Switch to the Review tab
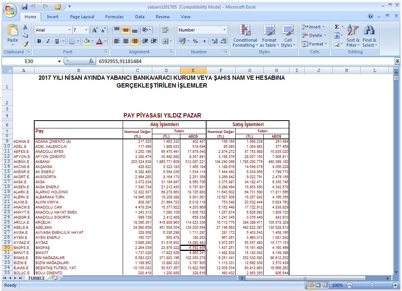This screenshot has height=291, width=402. coord(163,17)
